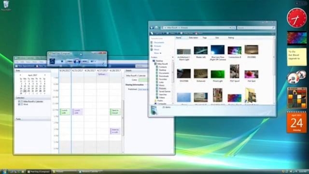The image size is (309, 174).
Task: Sort by the Rating column header
Action: pyautogui.click(x=231, y=38)
